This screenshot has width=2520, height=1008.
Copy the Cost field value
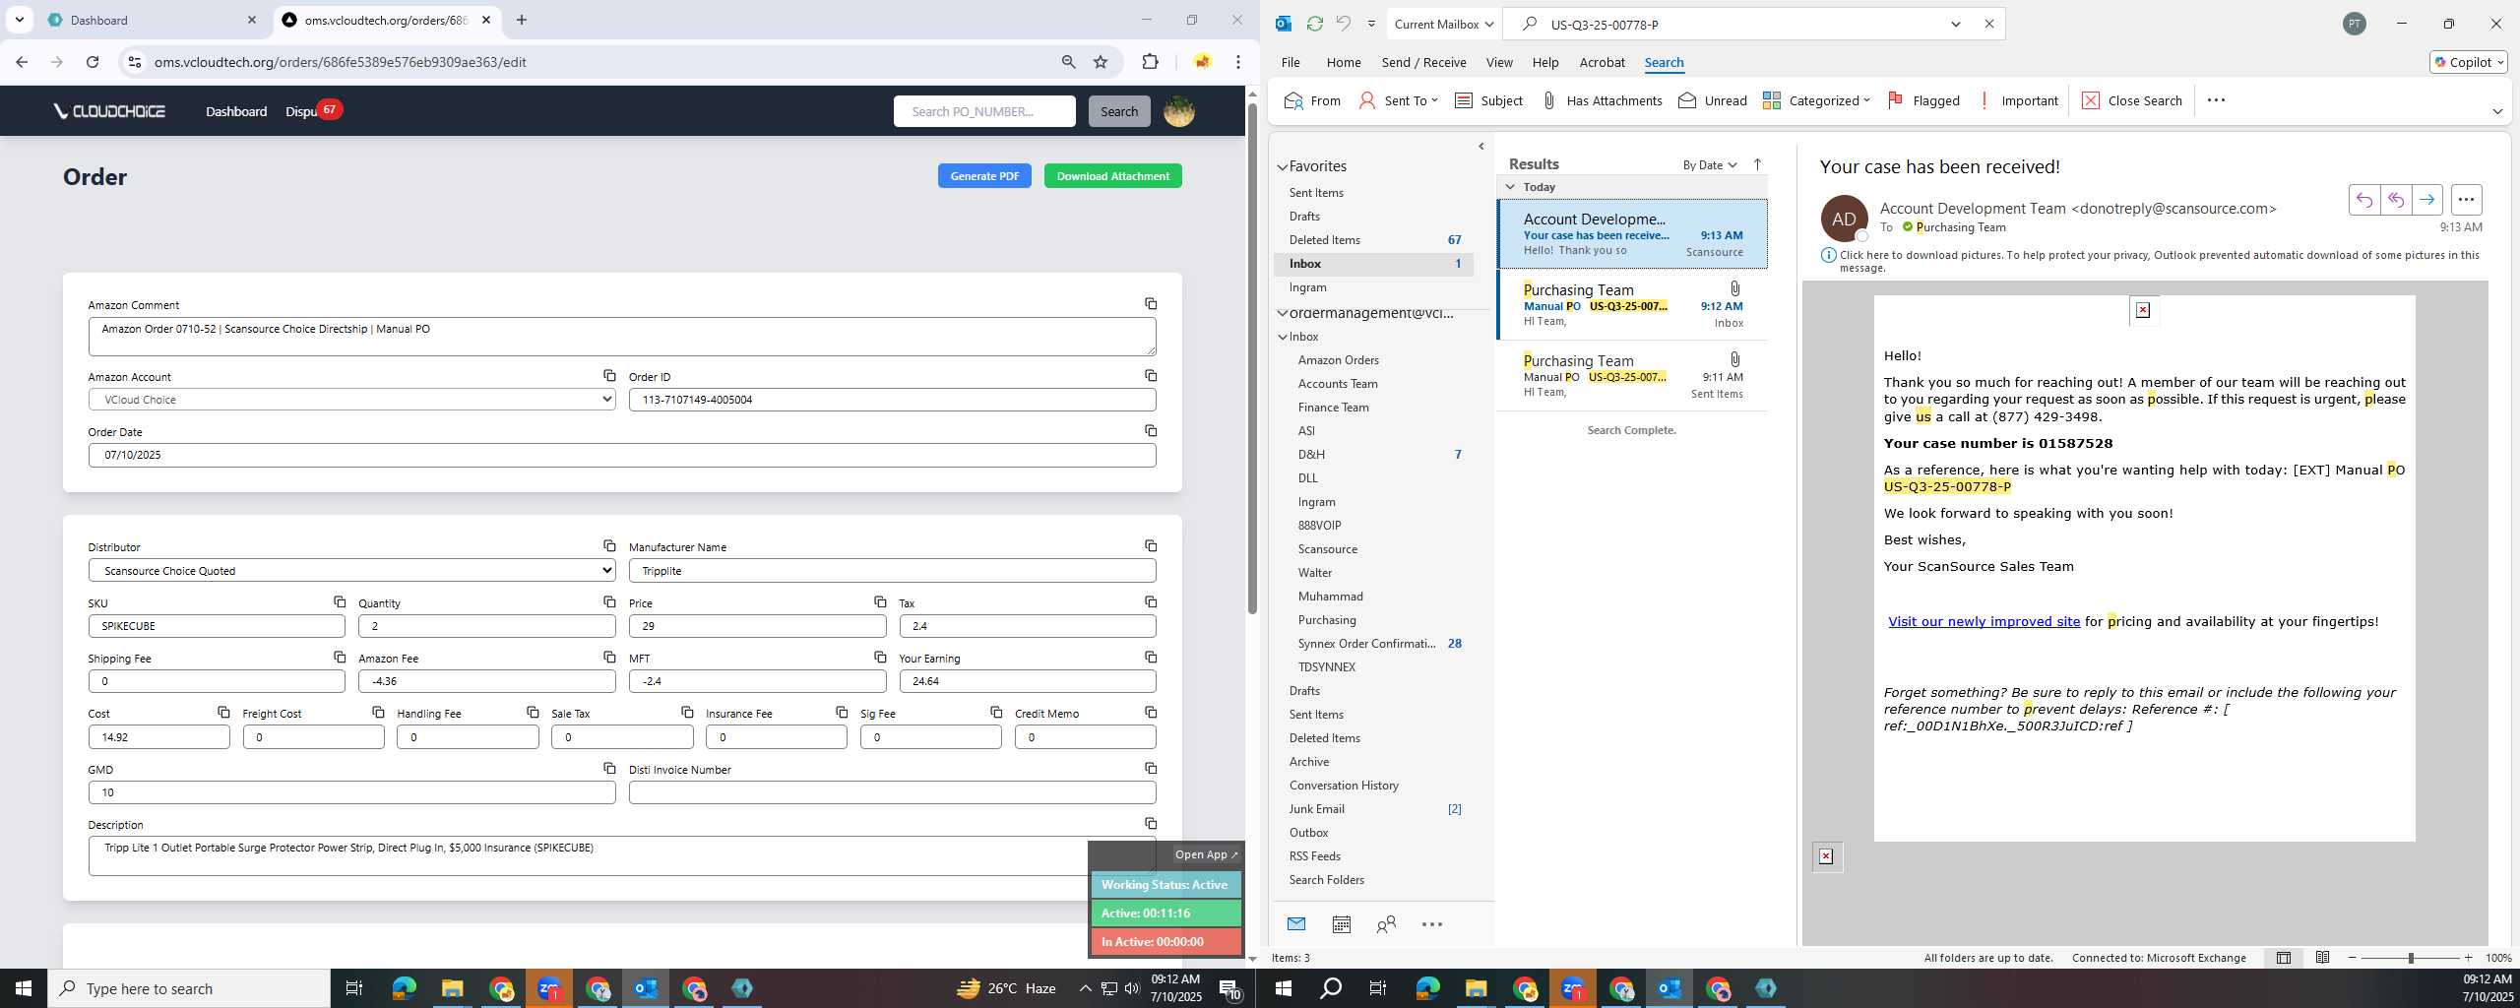point(223,713)
